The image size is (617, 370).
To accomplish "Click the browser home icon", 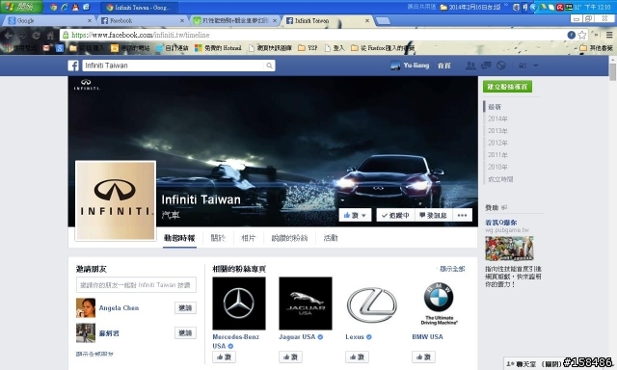I will pyautogui.click(x=50, y=35).
